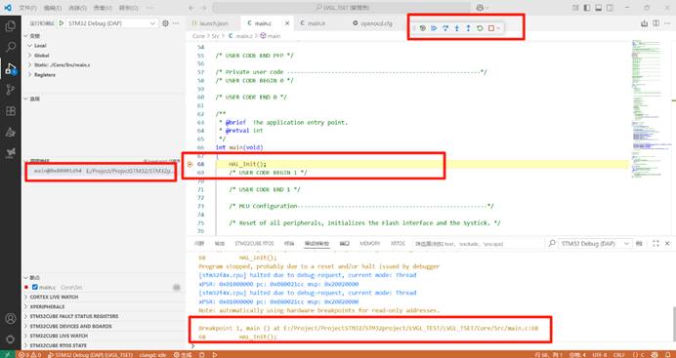This screenshot has width=676, height=358.
Task: Open the MEMORY panel tab
Action: tap(369, 244)
